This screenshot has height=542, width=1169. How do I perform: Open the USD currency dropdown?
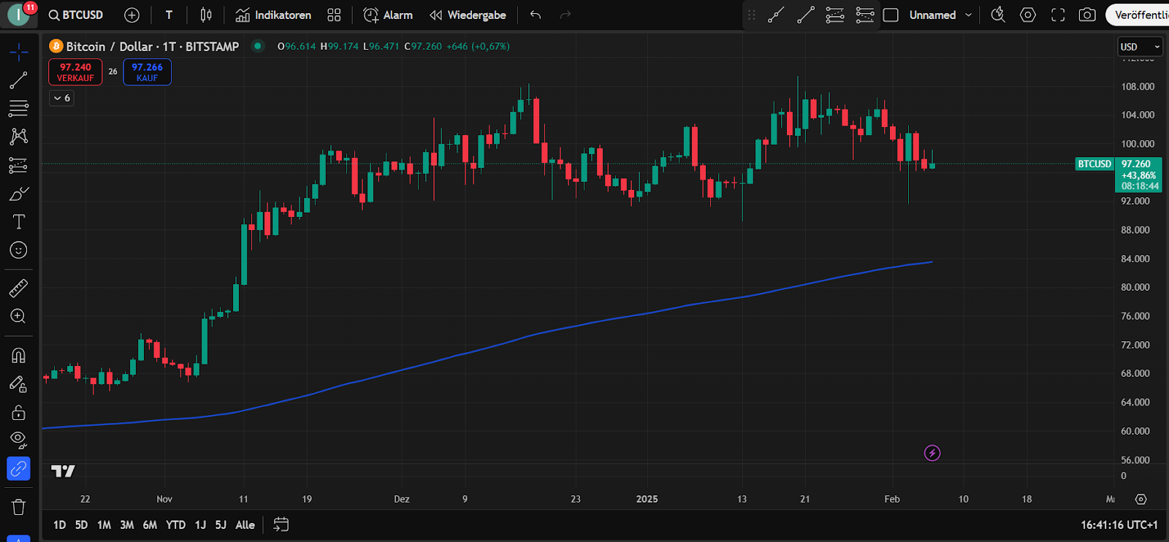[1140, 47]
